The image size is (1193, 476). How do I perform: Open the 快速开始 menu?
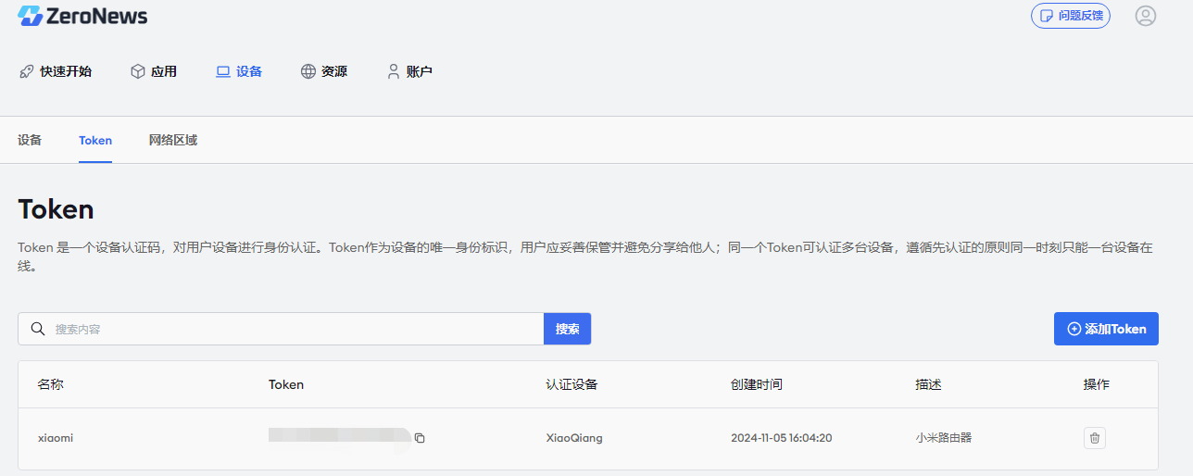pyautogui.click(x=56, y=71)
